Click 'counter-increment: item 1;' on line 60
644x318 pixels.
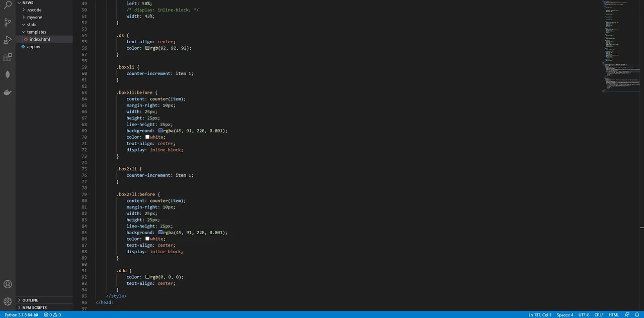pos(160,73)
